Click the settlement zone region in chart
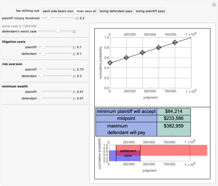 tap(128, 153)
